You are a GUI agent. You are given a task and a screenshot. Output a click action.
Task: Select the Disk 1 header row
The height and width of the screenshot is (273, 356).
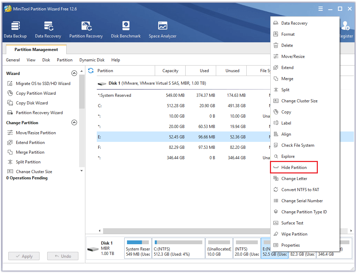point(184,83)
